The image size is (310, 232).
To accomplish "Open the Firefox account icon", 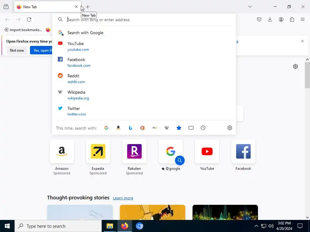I will coord(281,19).
